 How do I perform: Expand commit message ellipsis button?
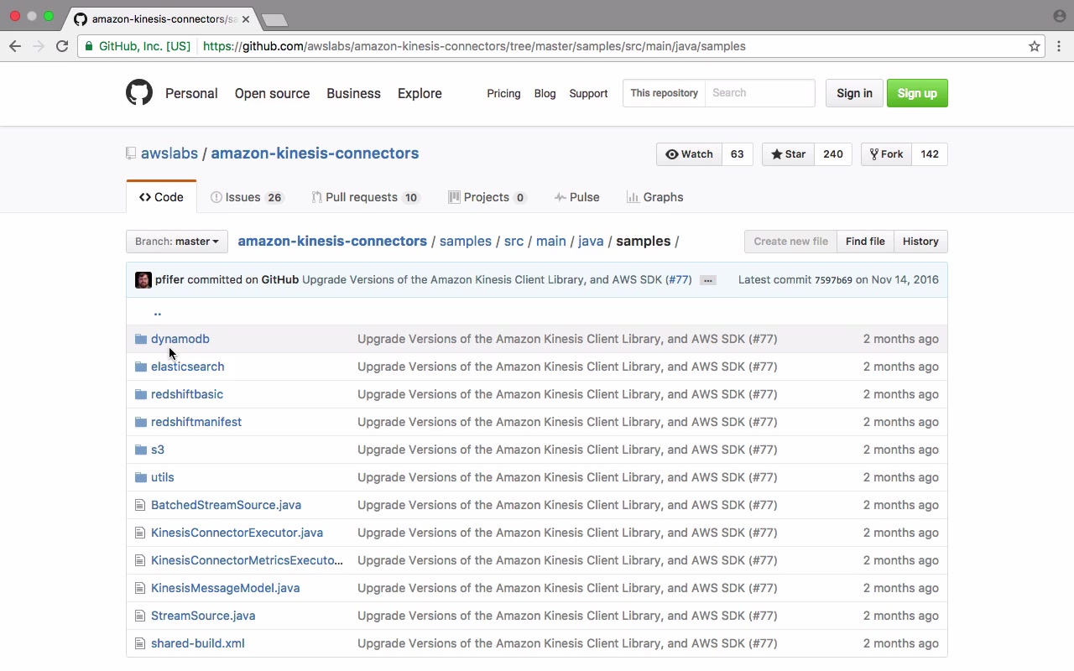(x=708, y=280)
